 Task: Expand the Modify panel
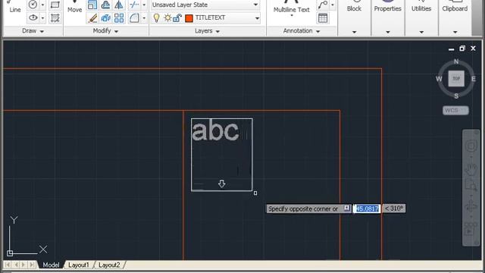coord(105,31)
